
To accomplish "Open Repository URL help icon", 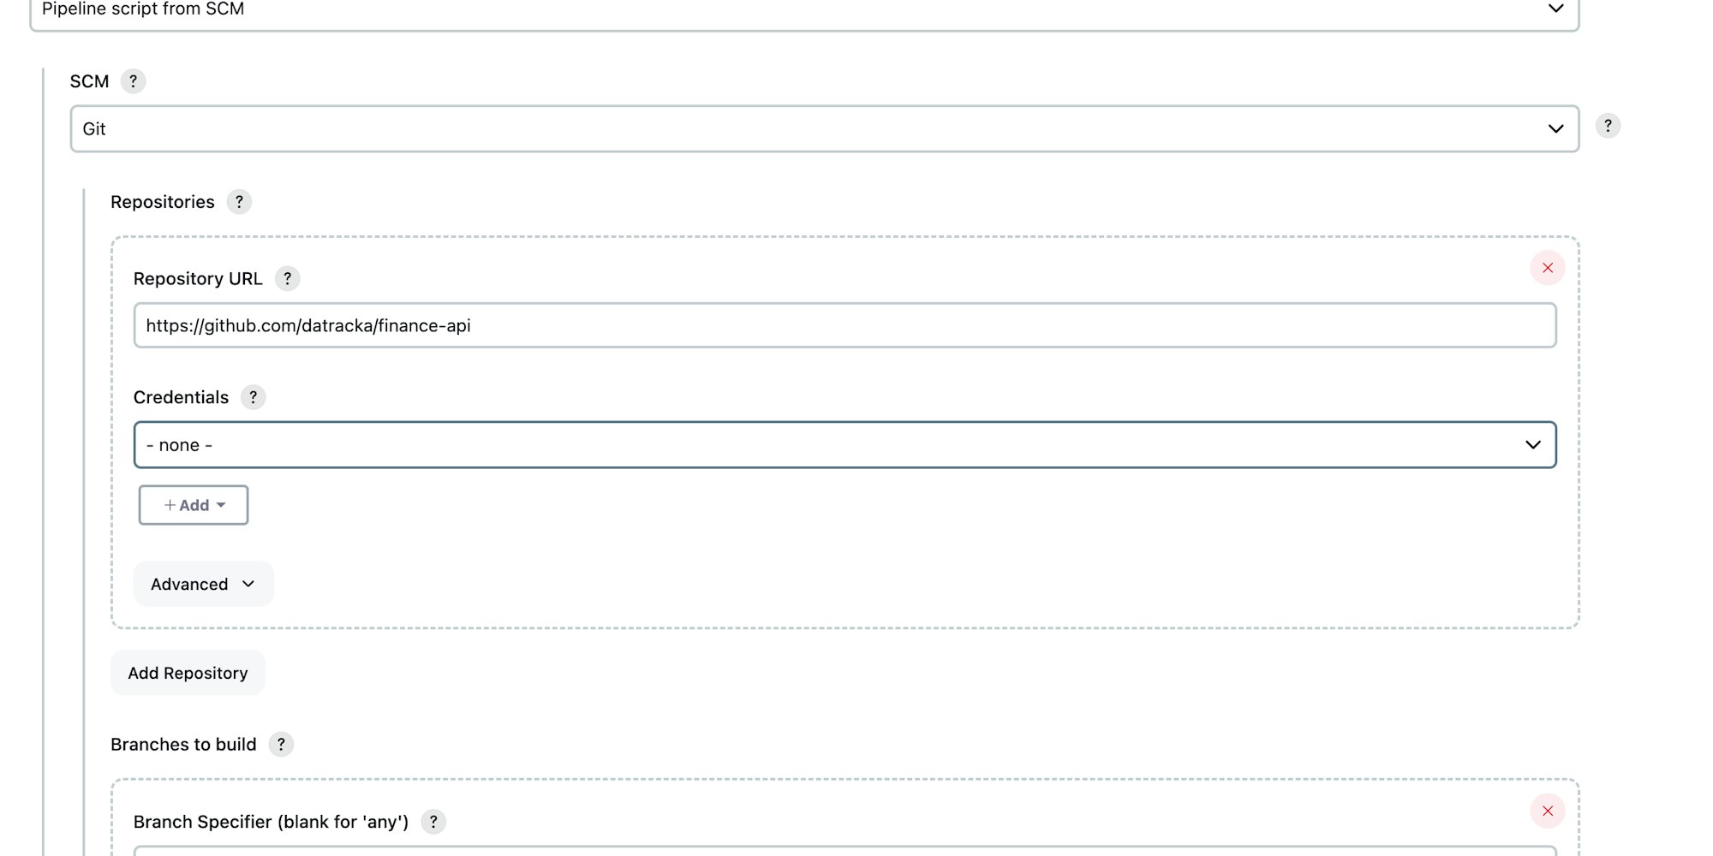I will coord(287,279).
